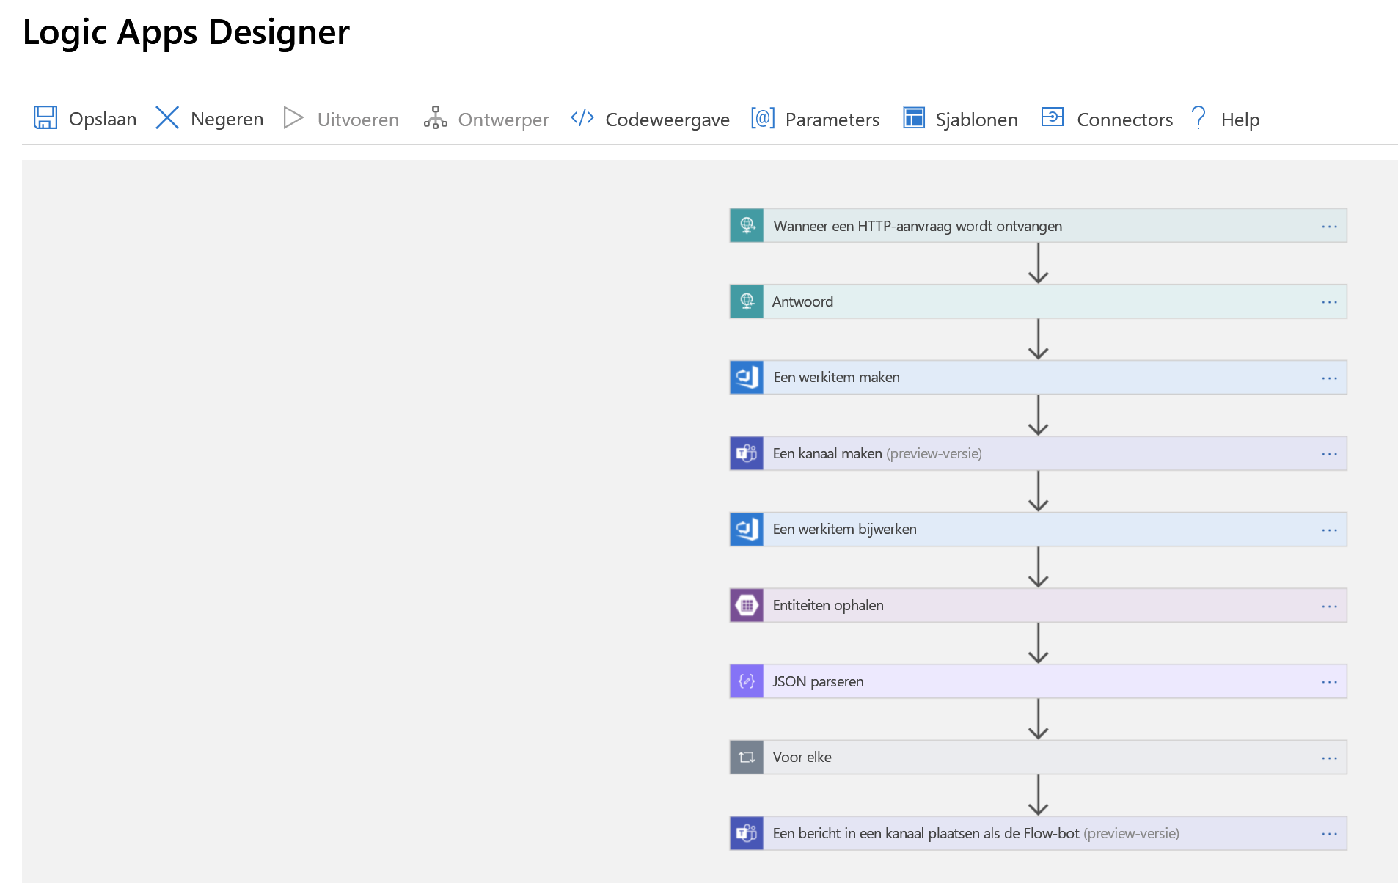Click the 'Voor elke' loop icon
The width and height of the screenshot is (1398, 883).
[x=747, y=758]
